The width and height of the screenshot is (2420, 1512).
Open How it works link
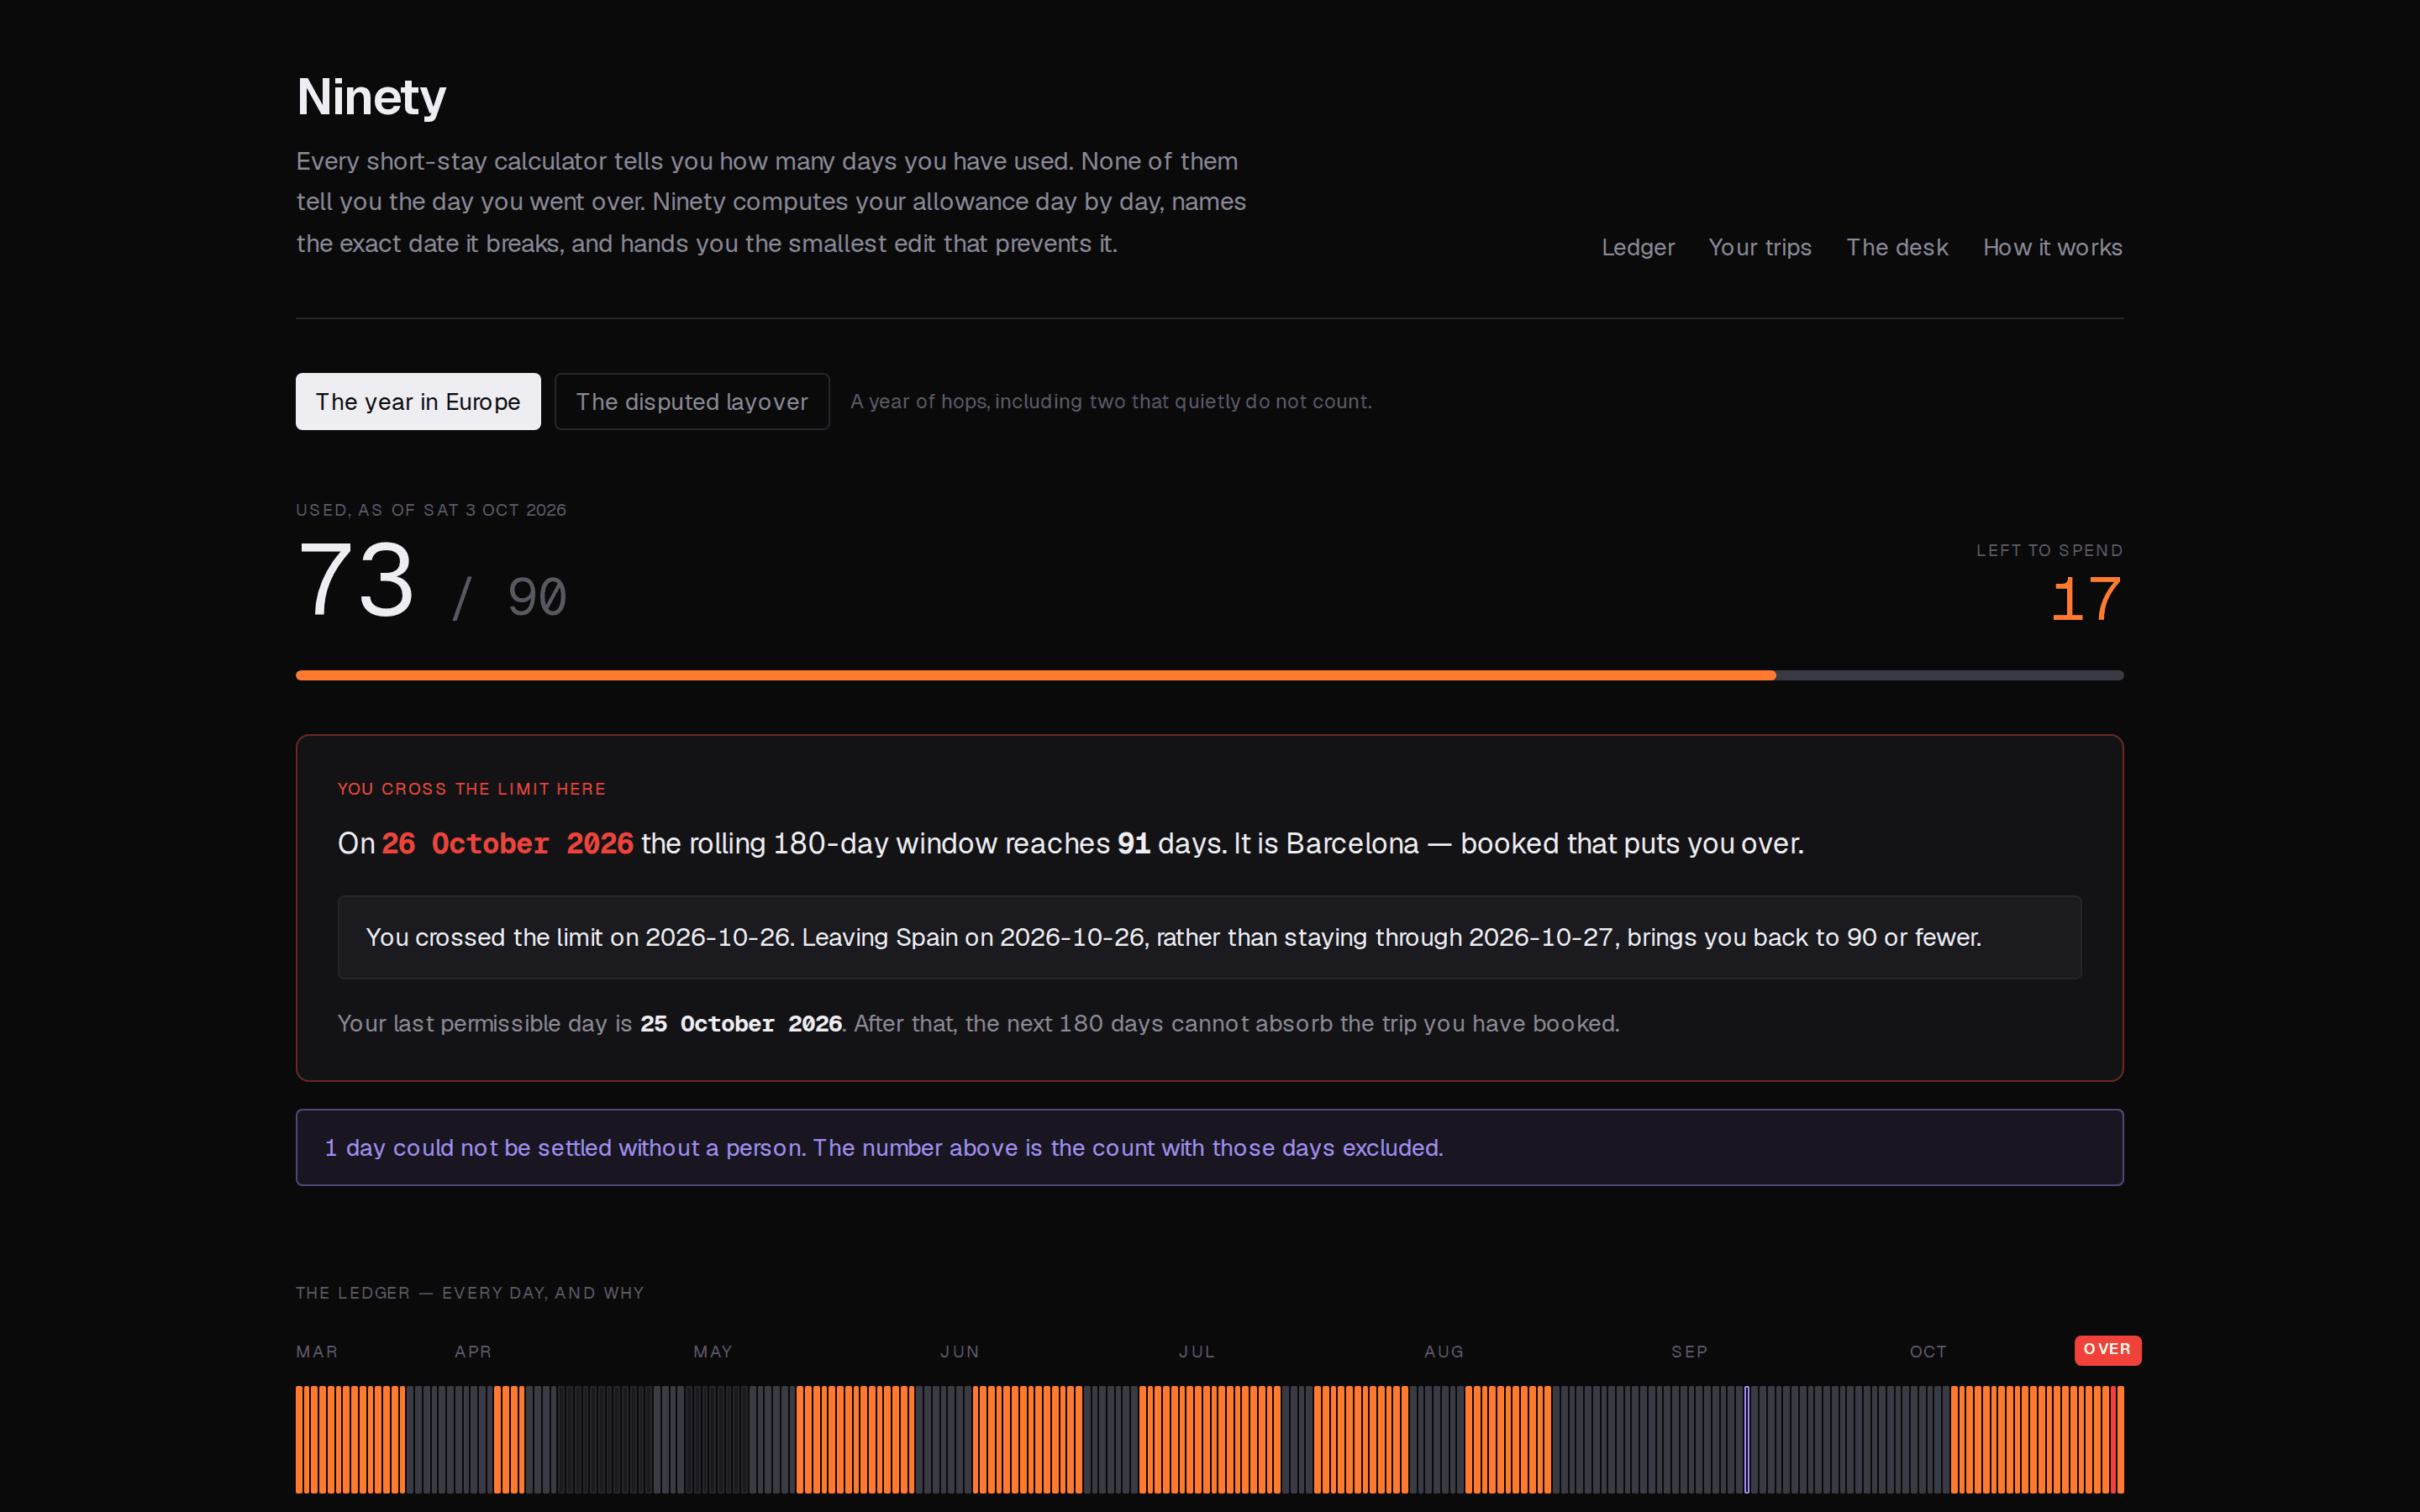[x=2052, y=247]
